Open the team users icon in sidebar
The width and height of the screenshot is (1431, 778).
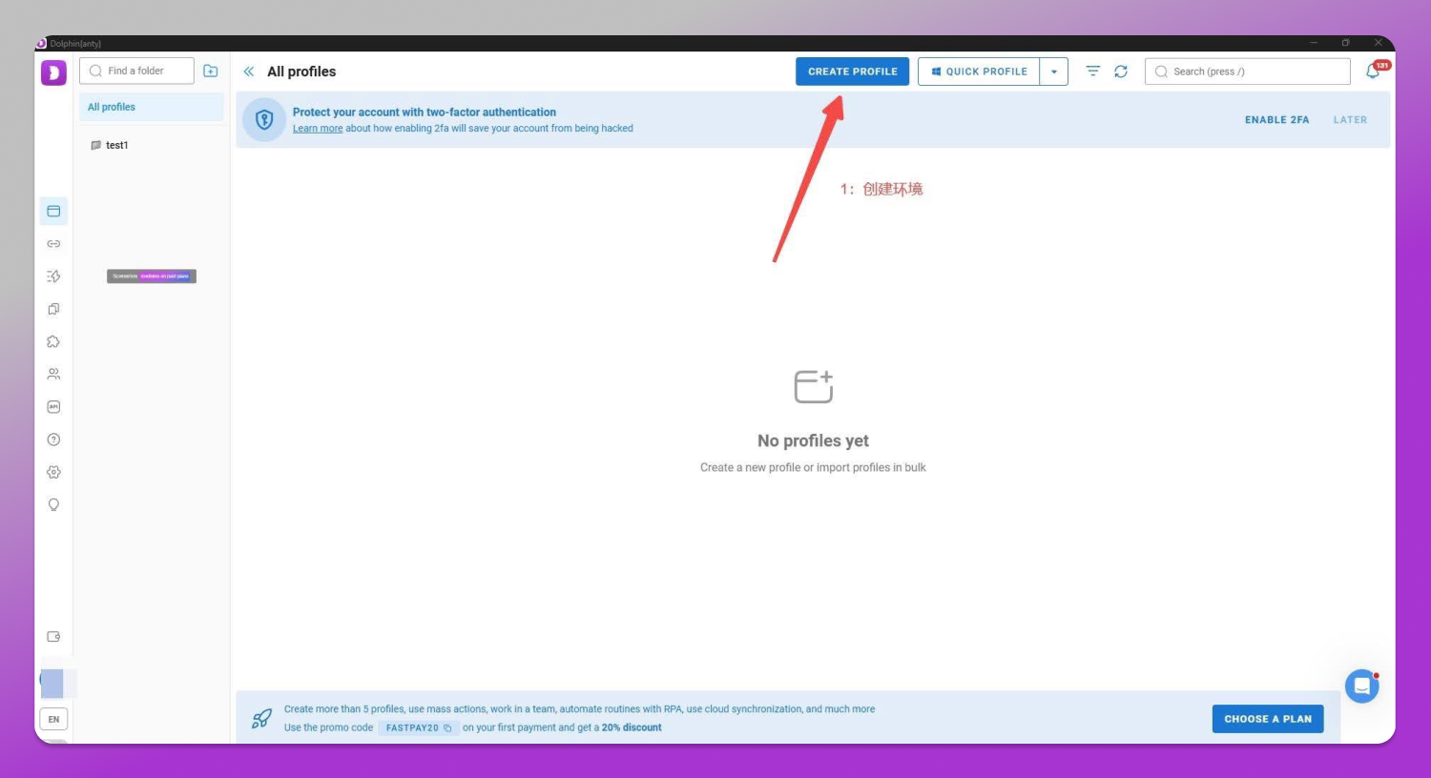(53, 374)
